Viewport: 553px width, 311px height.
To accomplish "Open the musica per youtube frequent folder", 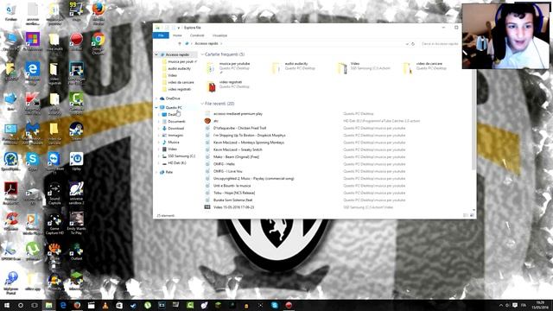I will pos(229,67).
